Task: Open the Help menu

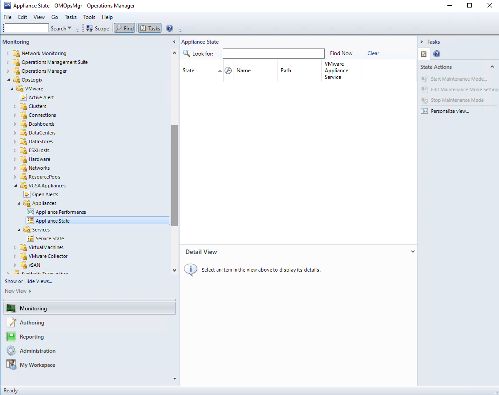Action: tap(107, 17)
